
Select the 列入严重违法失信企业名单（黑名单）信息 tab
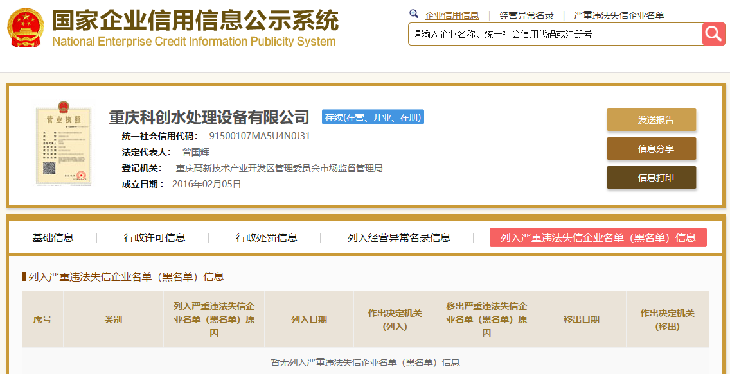pos(598,237)
